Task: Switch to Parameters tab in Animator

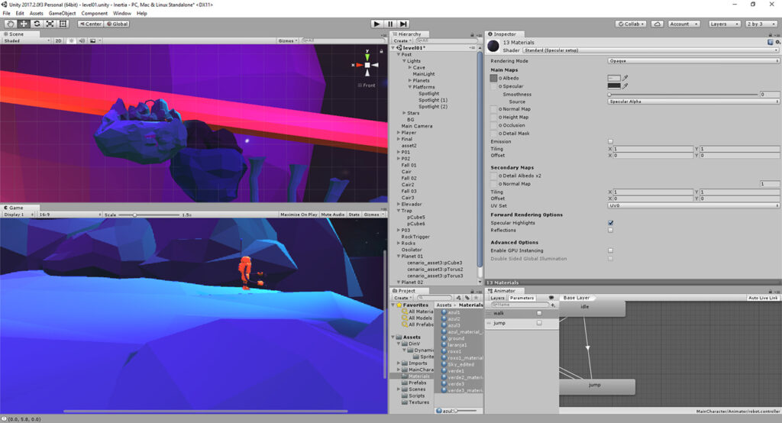Action: pos(522,298)
